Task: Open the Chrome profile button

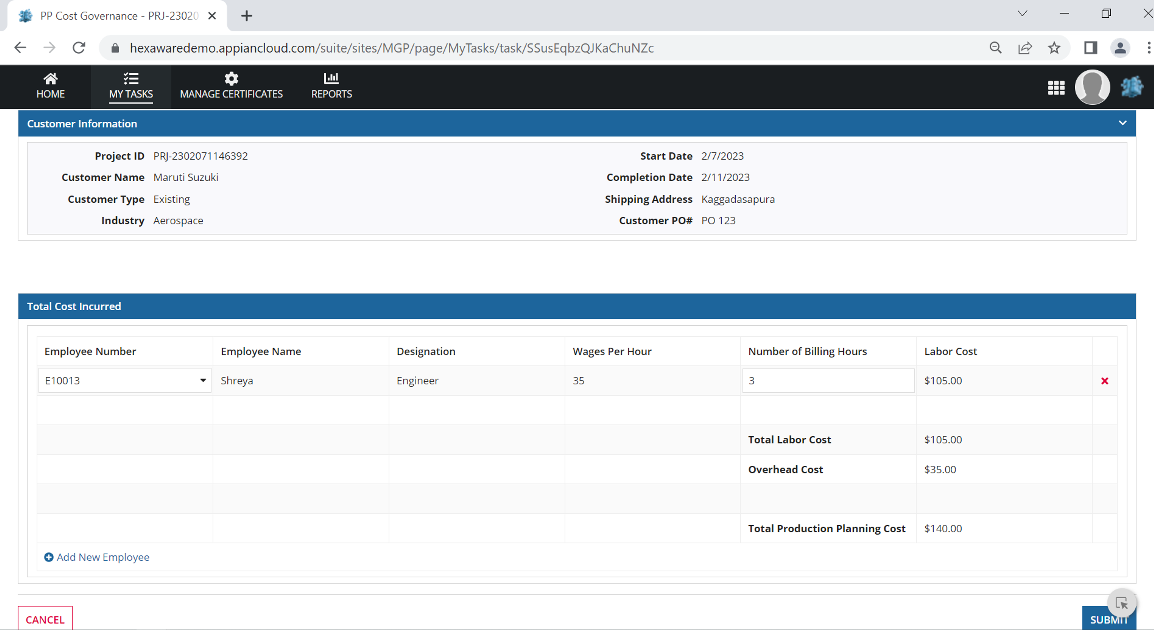Action: (x=1120, y=48)
